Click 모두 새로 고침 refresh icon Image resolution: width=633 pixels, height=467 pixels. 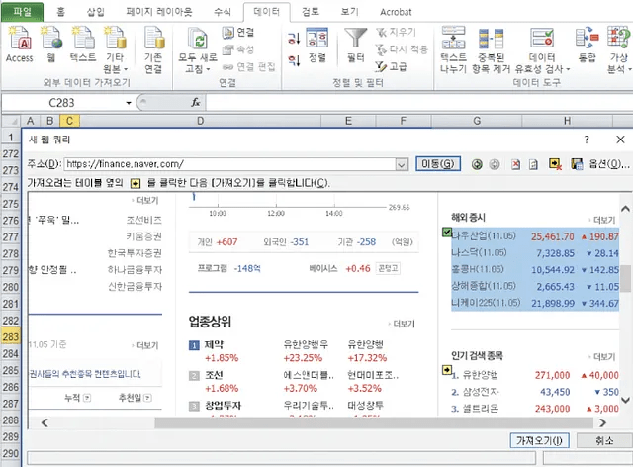pyautogui.click(x=197, y=40)
